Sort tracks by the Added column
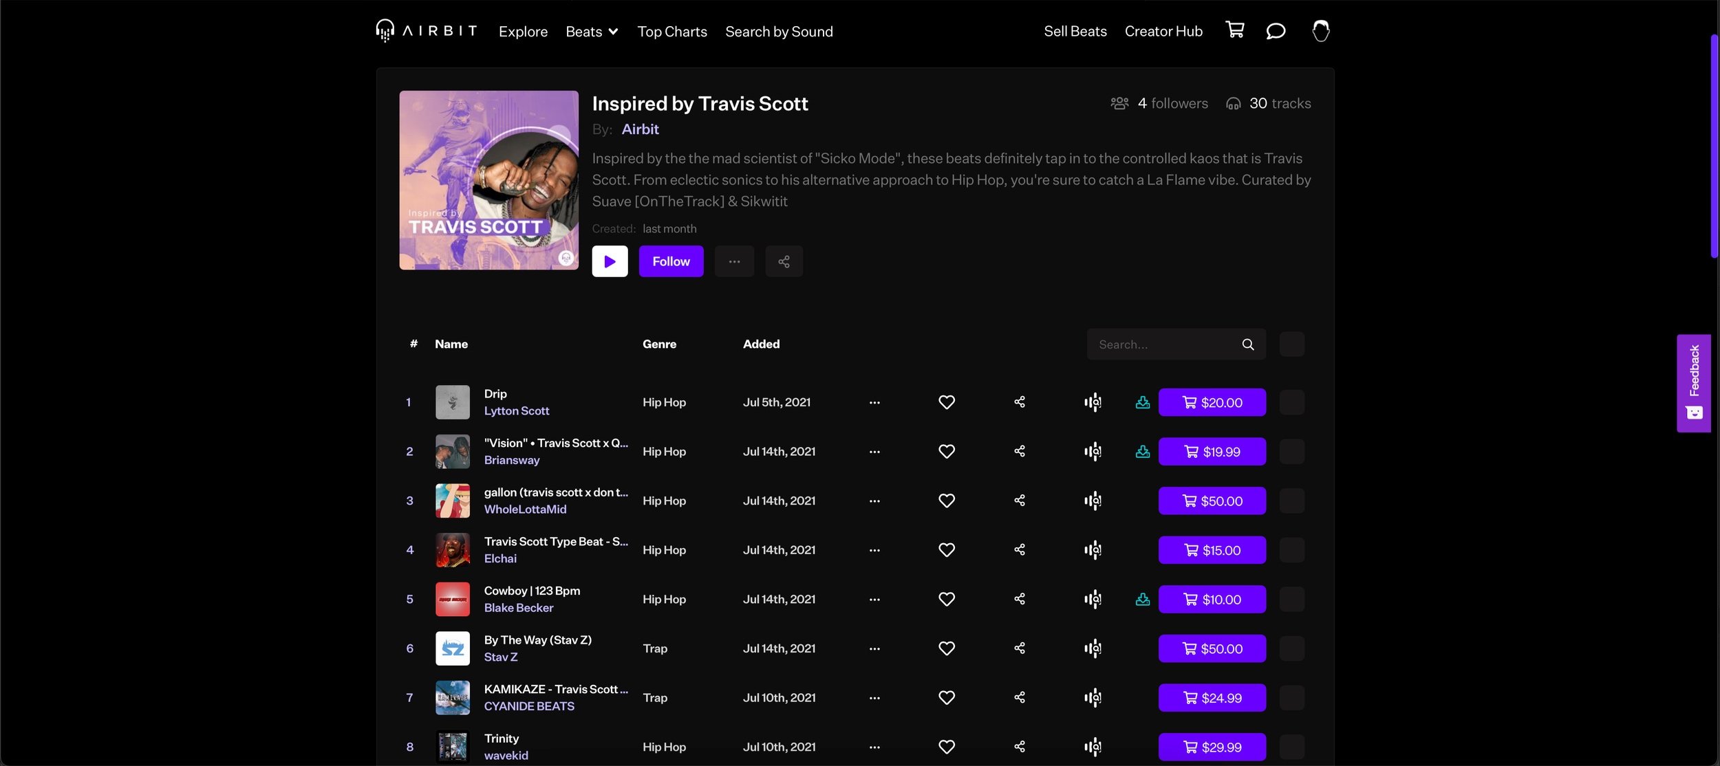 pos(761,344)
